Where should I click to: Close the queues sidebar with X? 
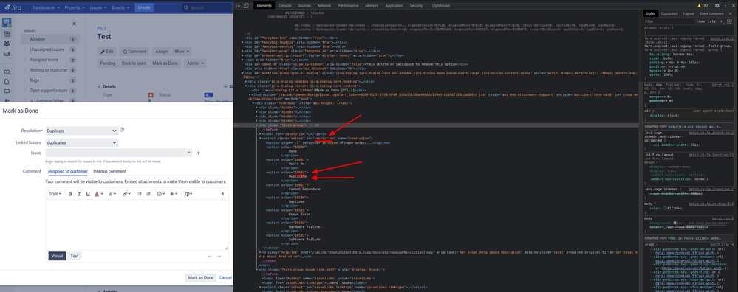click(x=74, y=24)
